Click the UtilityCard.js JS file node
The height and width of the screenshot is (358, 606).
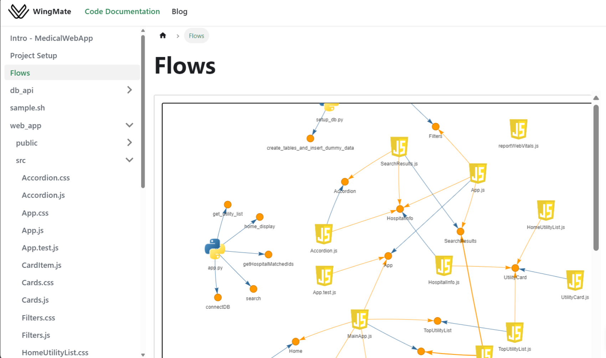coord(575,281)
